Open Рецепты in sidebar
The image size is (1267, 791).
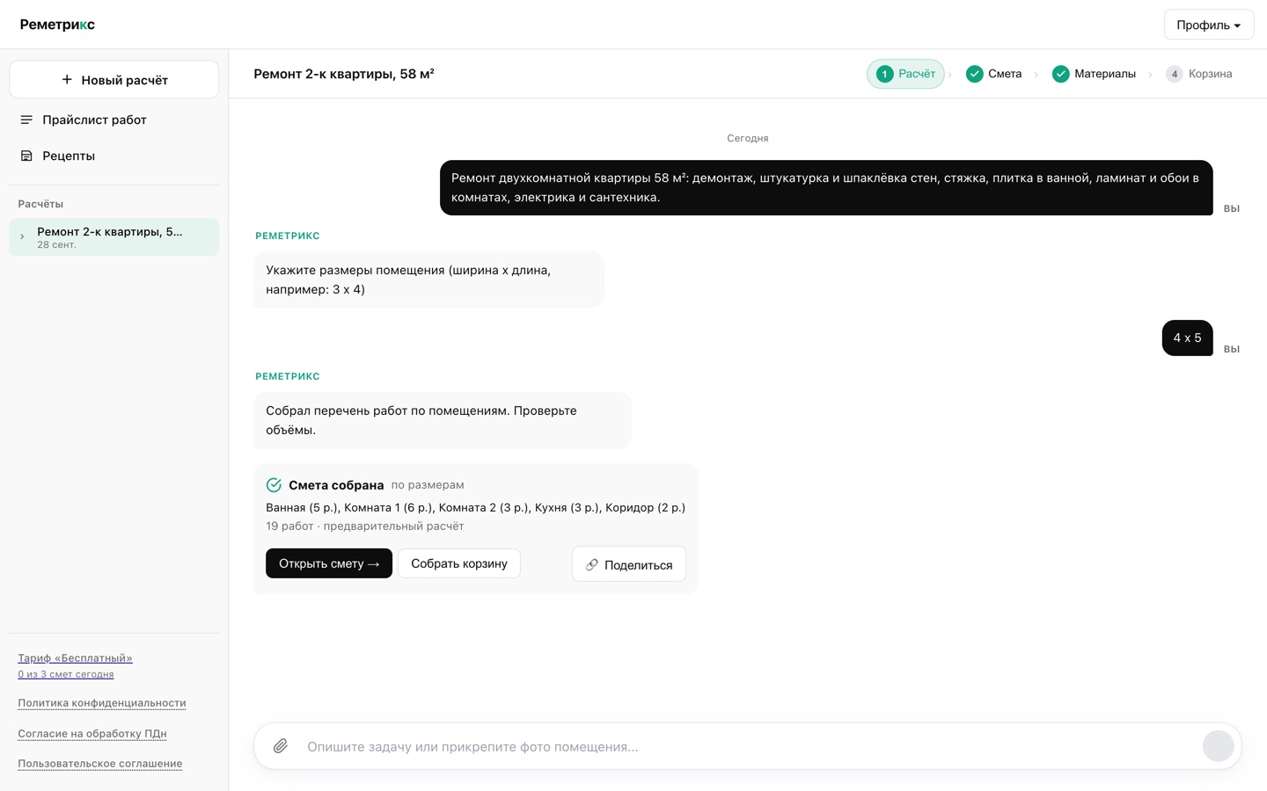click(114, 156)
